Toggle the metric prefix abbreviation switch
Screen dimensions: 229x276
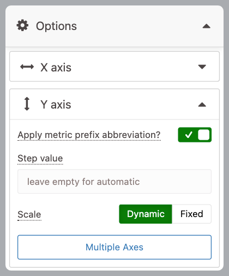195,135
